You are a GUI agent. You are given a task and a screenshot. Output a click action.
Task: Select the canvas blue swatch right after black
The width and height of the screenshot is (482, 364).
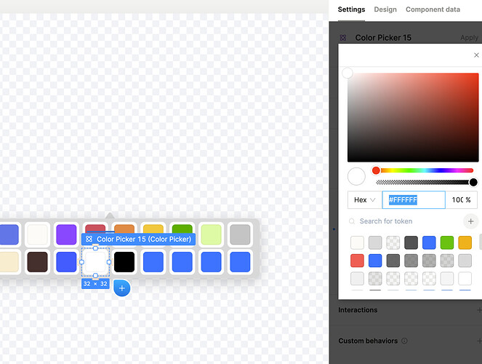(153, 262)
